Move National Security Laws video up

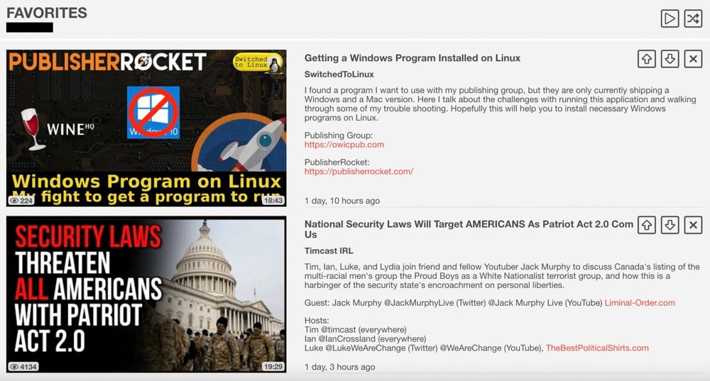pos(647,225)
